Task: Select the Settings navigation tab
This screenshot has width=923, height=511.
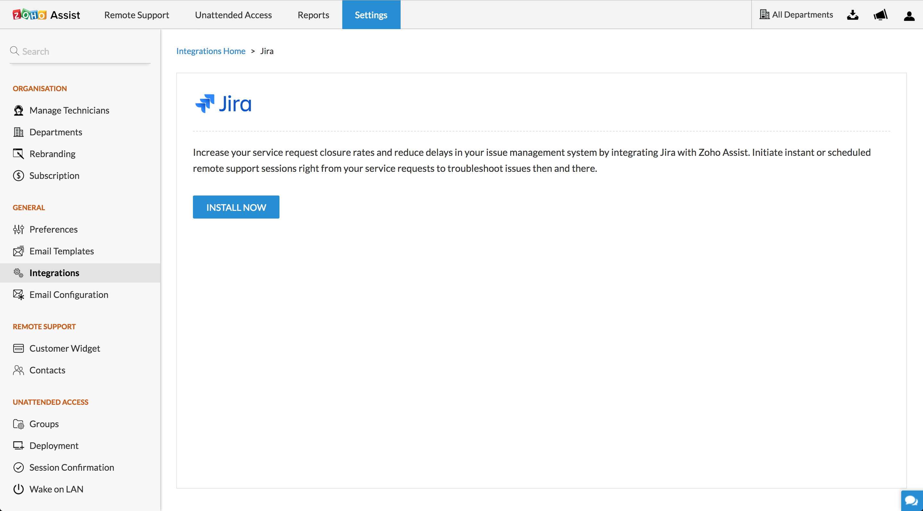Action: 371,14
